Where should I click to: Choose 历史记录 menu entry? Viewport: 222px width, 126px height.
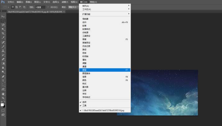(105, 46)
